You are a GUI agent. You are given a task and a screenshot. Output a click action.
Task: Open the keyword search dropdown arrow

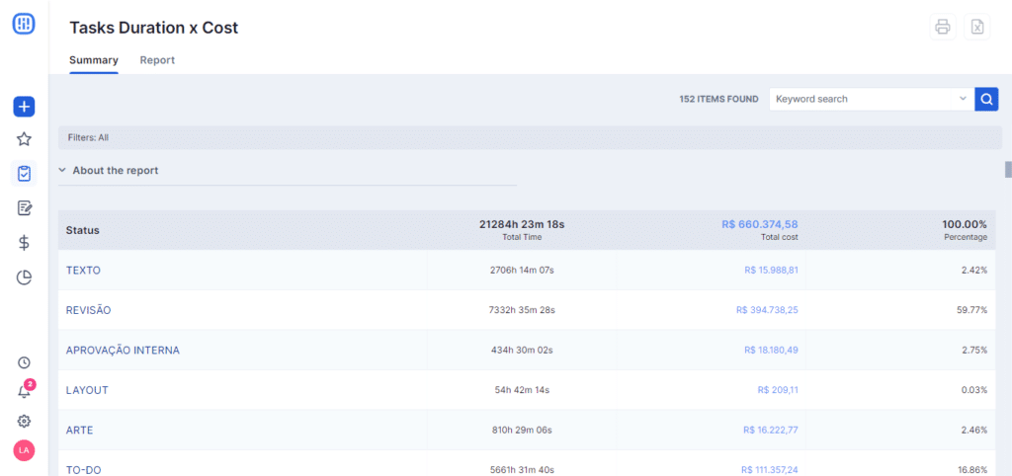(963, 99)
